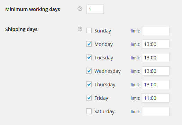The width and height of the screenshot is (182, 125).
Task: Enable the Sunday shipping checkbox
Action: pyautogui.click(x=89, y=30)
